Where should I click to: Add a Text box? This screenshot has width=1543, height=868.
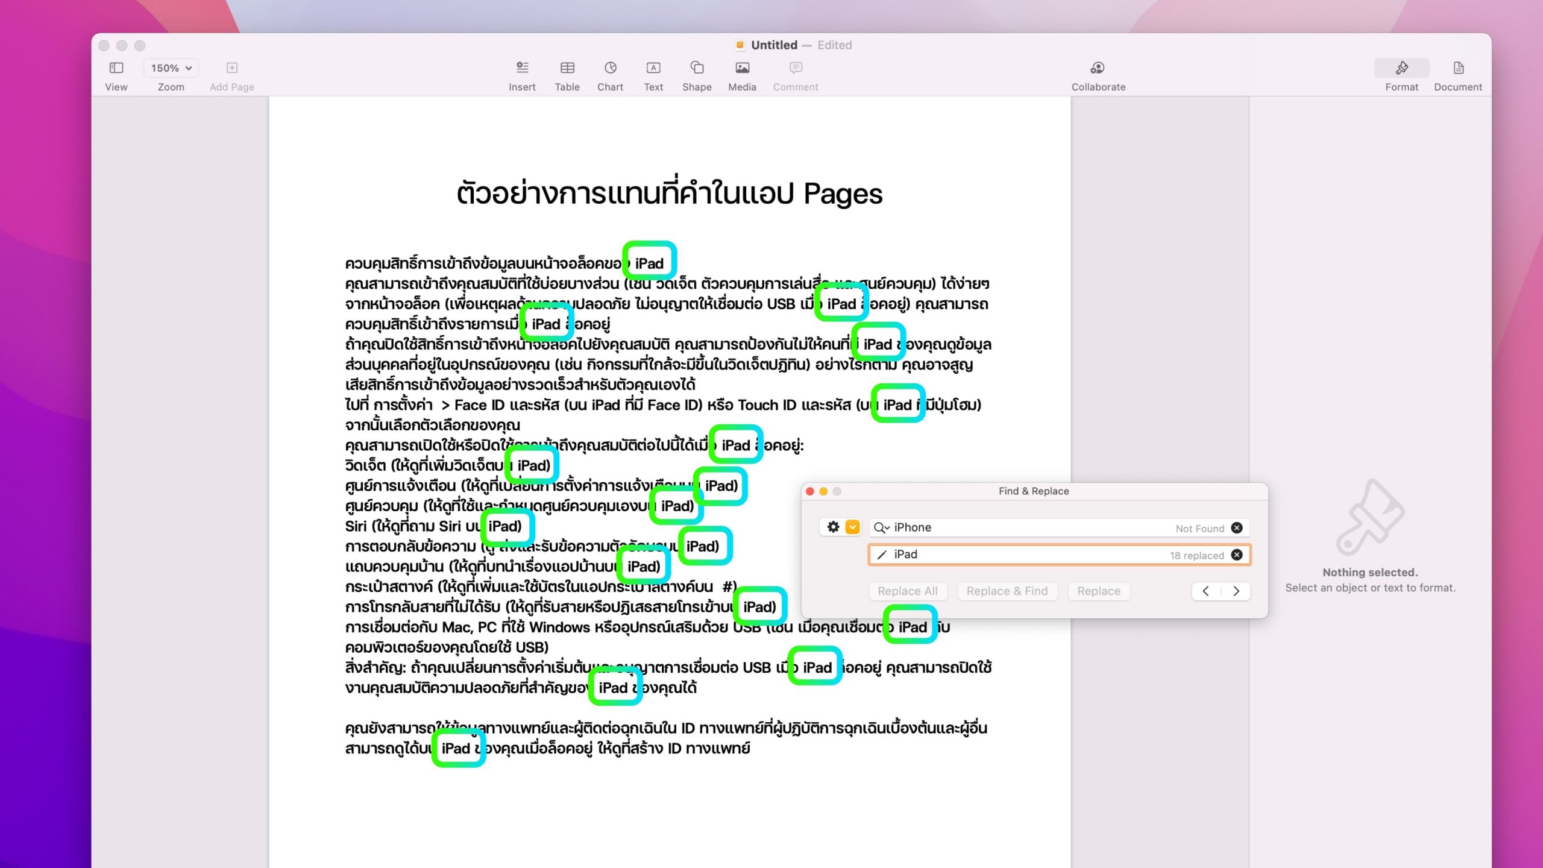653,68
